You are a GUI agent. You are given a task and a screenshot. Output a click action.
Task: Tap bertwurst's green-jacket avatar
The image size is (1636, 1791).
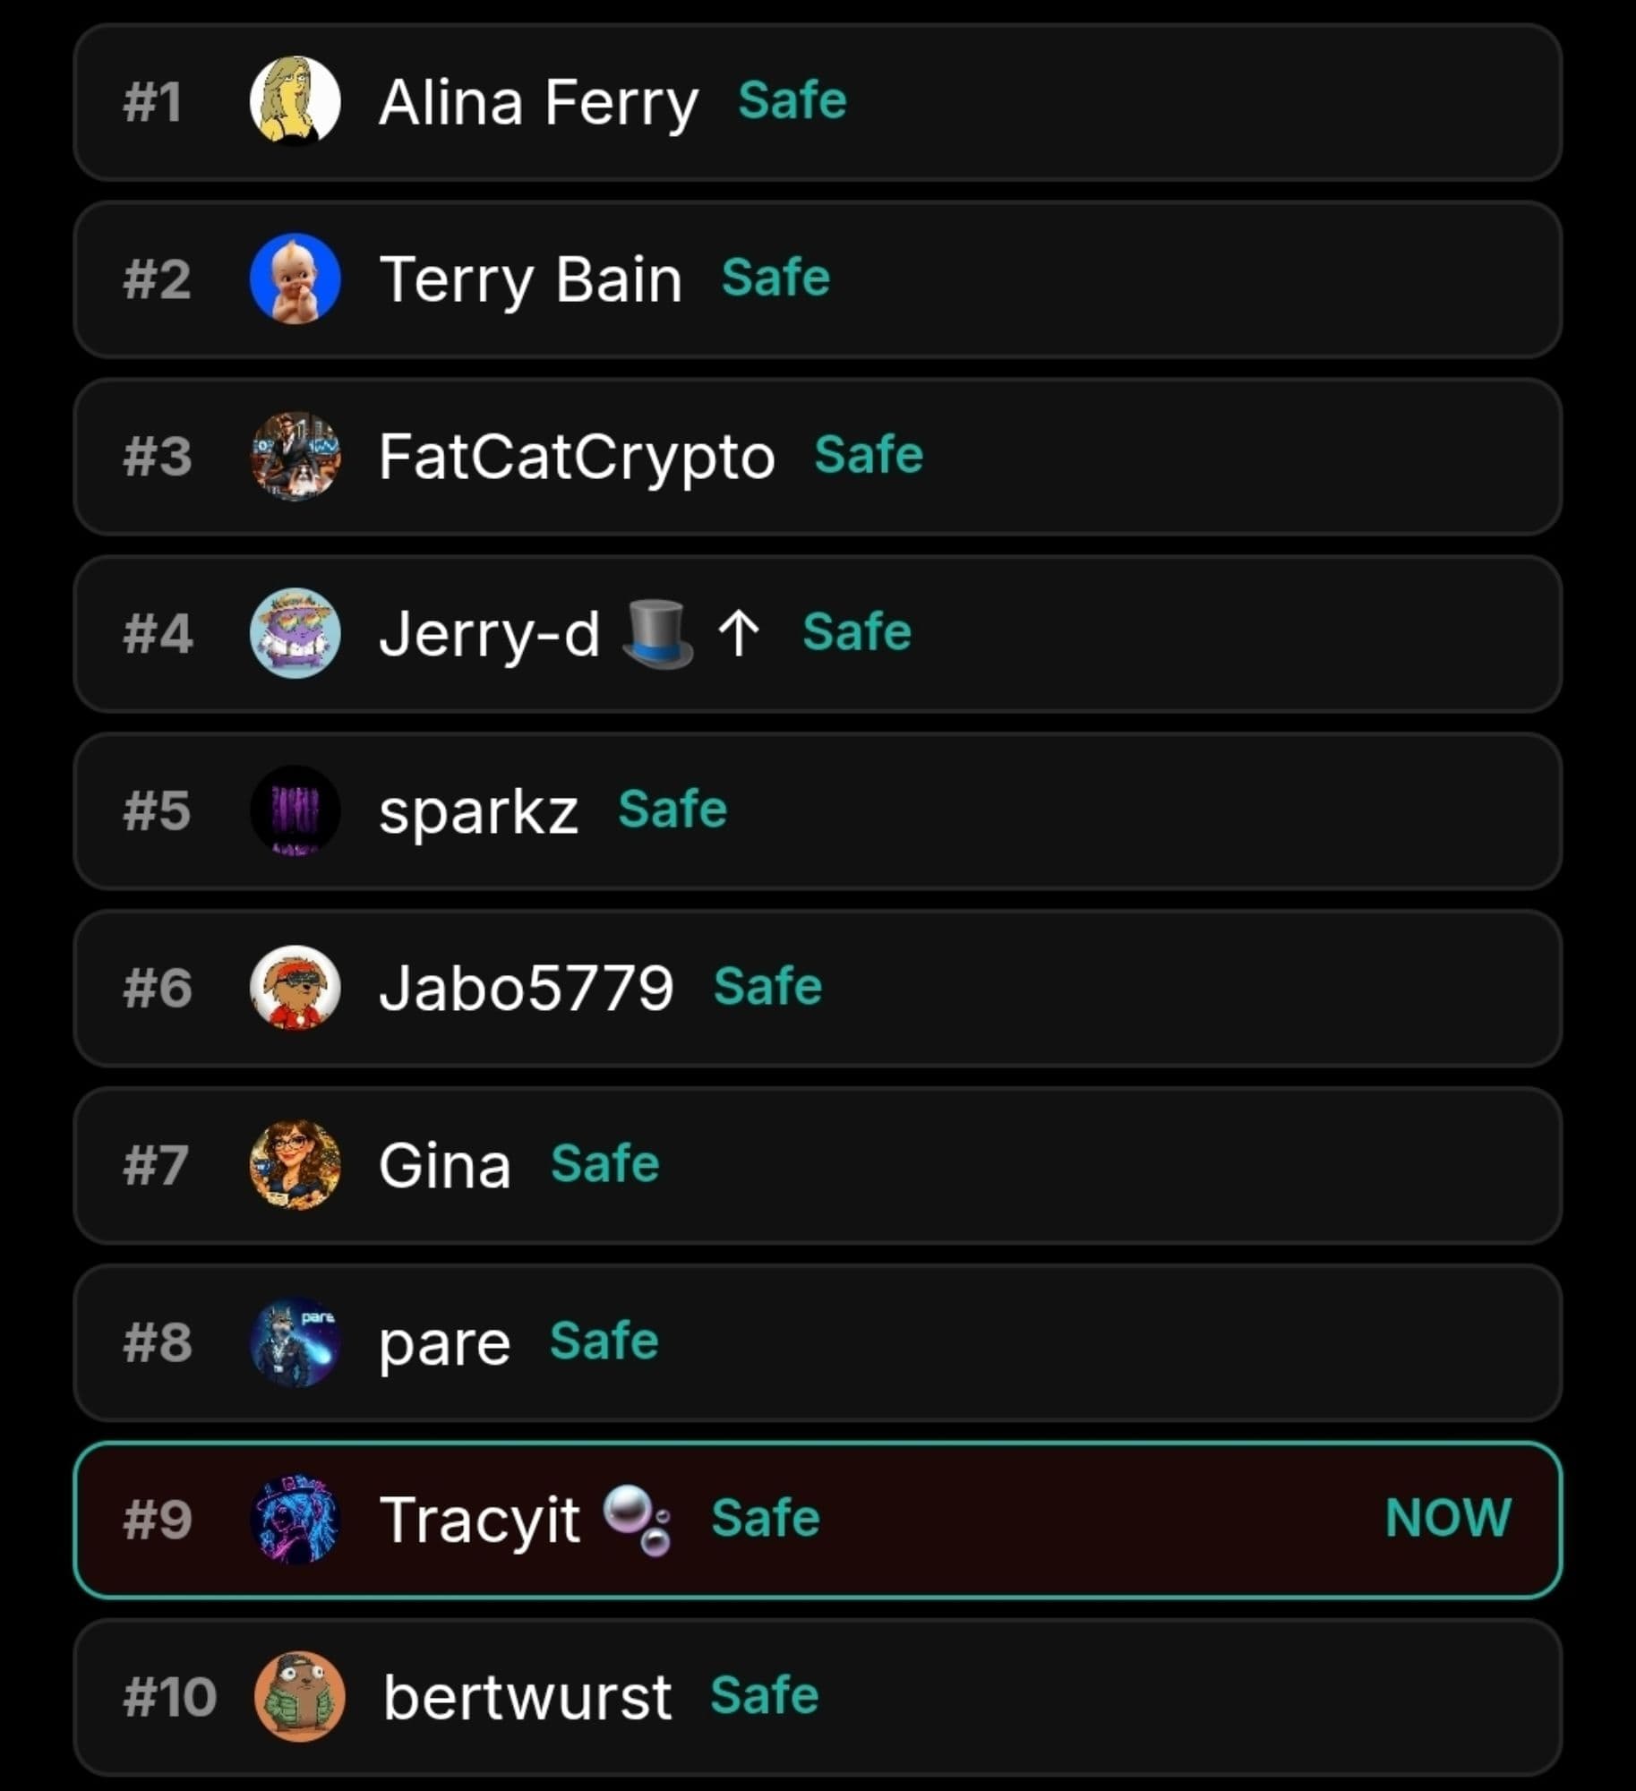coord(300,1696)
